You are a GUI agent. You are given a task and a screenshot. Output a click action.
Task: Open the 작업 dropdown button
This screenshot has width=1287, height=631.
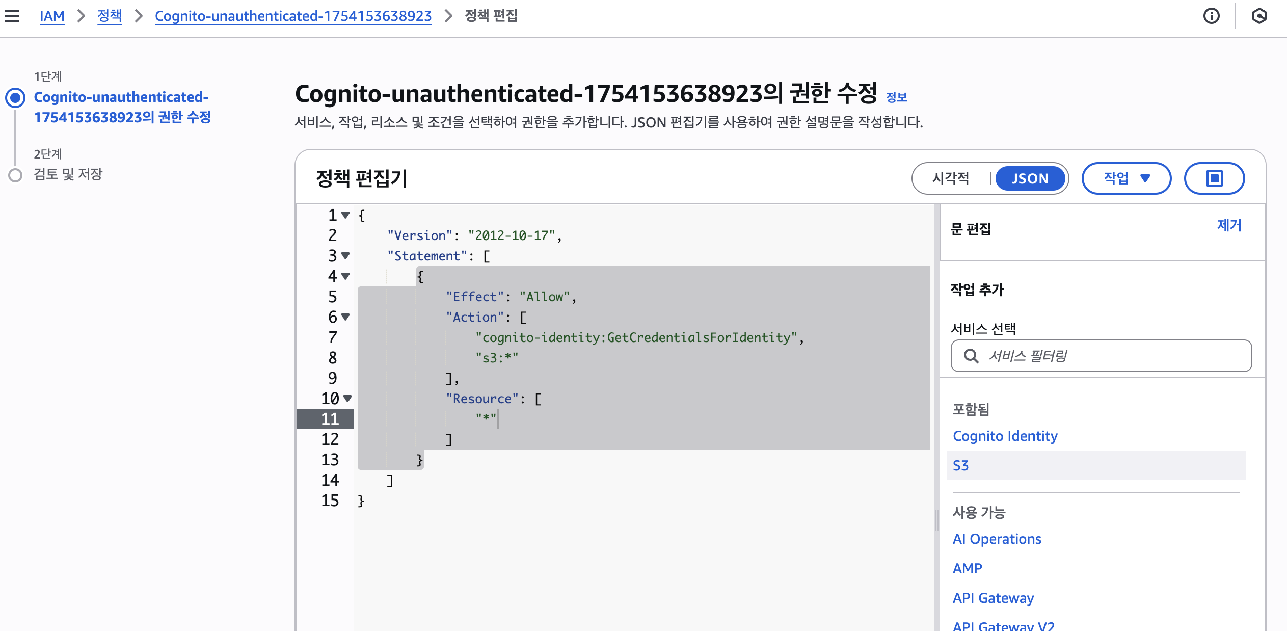point(1126,178)
